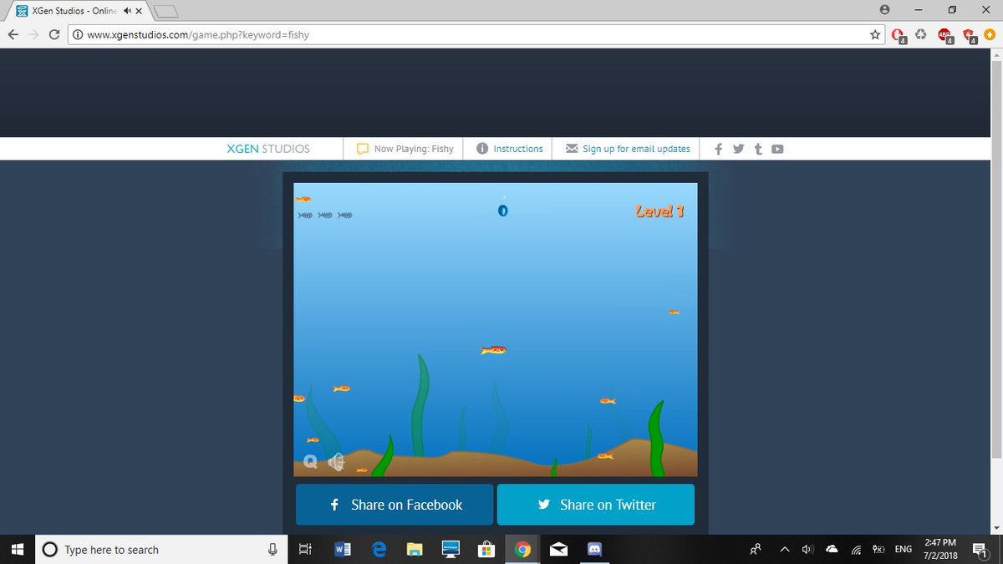Open OneDrive from the system tray
The height and width of the screenshot is (564, 1003).
832,549
